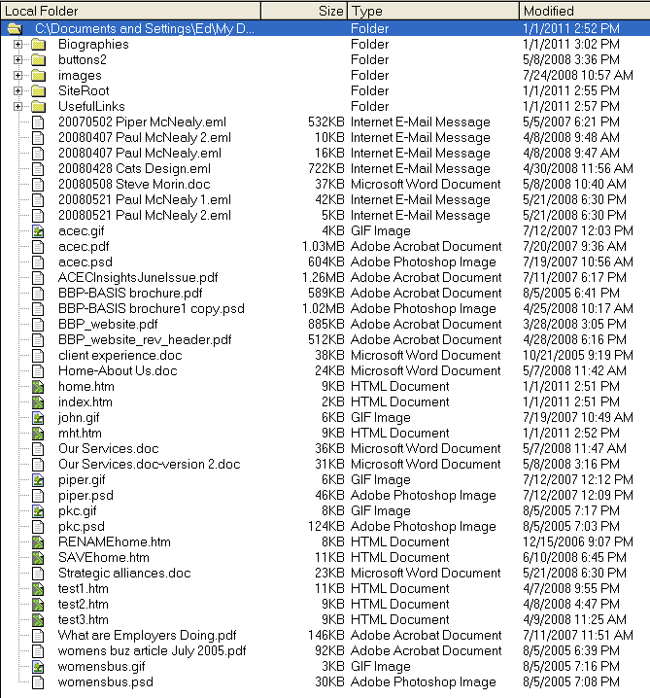Select the index.htm file
This screenshot has width=650, height=698.
(x=85, y=402)
